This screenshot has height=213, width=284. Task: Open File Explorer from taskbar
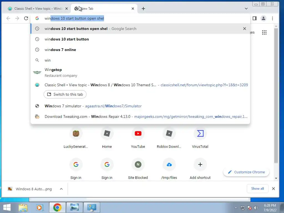[23, 207]
